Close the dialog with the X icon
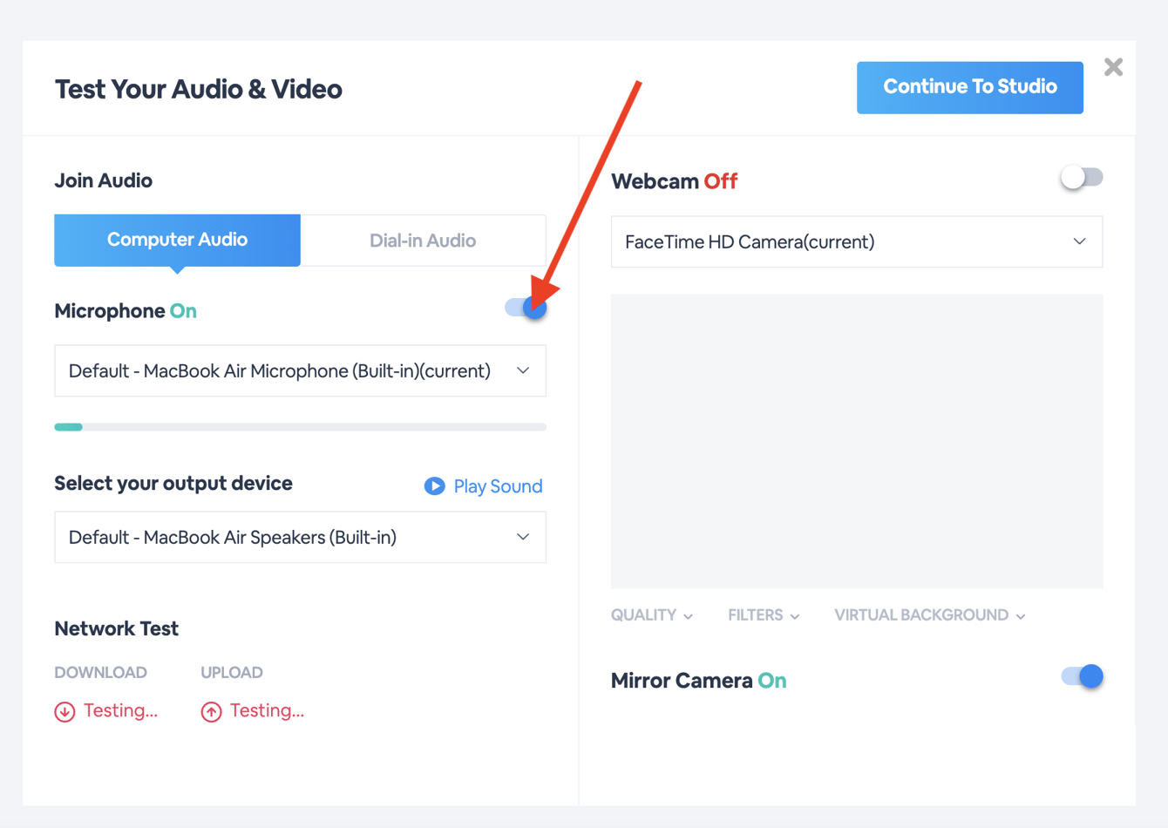The height and width of the screenshot is (828, 1168). 1113,67
